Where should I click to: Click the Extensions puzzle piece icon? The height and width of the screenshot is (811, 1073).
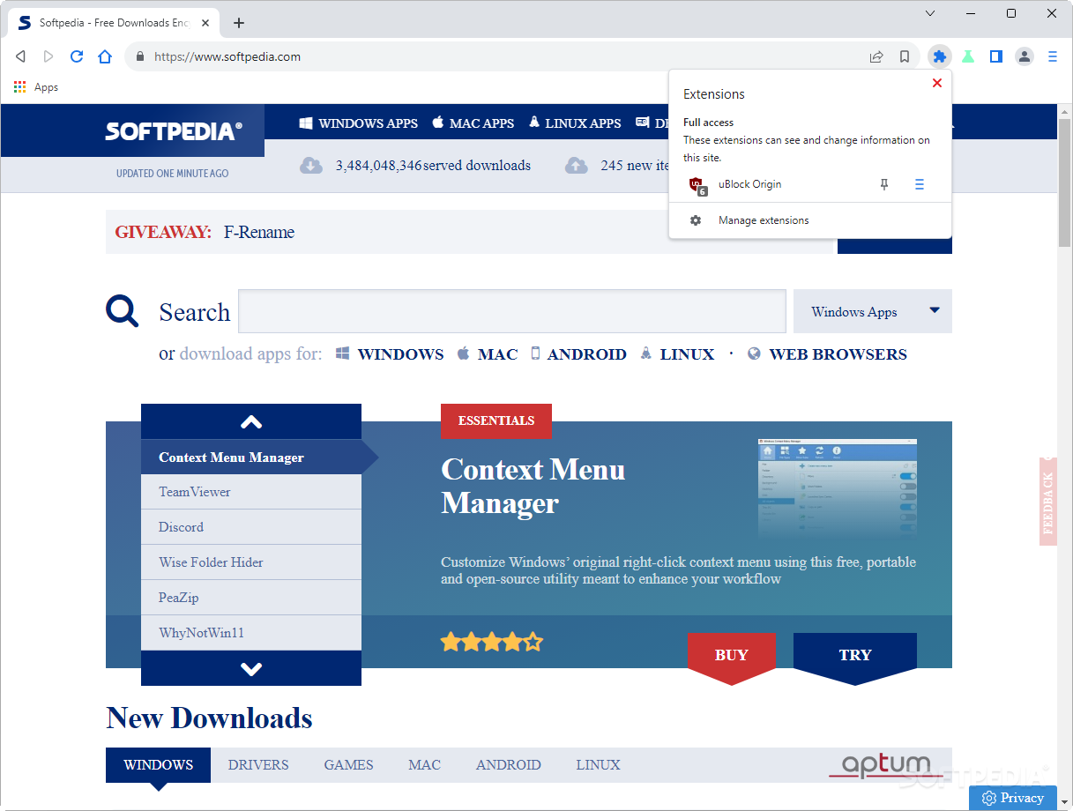[940, 56]
